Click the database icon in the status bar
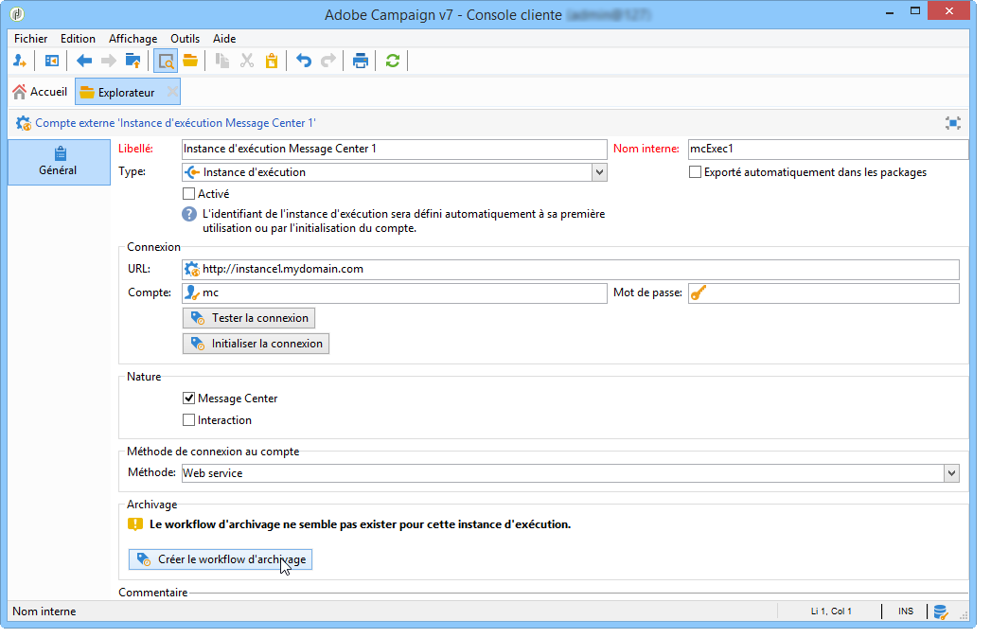This screenshot has width=991, height=638. [x=941, y=611]
